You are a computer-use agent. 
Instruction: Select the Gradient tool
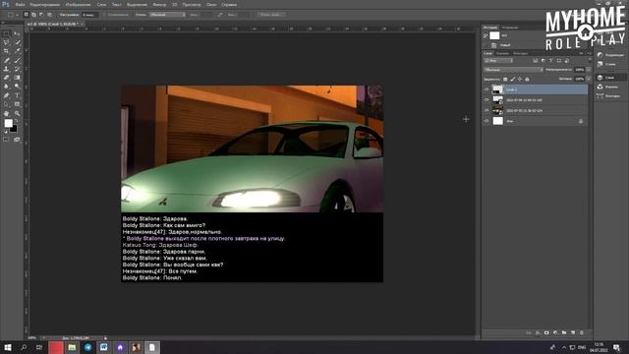pyautogui.click(x=17, y=78)
